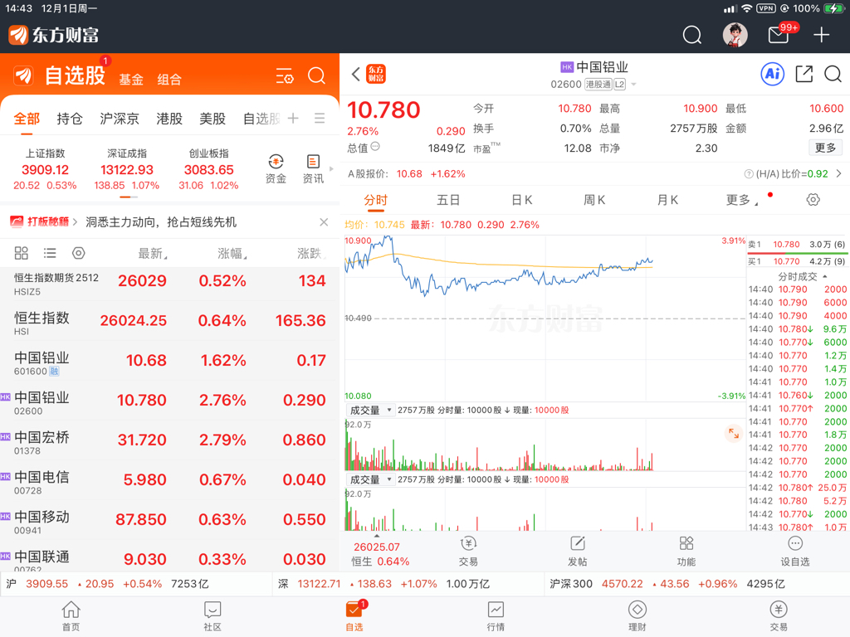Open the watchlist tab menu
Viewport: 850px width, 637px height.
click(320, 118)
